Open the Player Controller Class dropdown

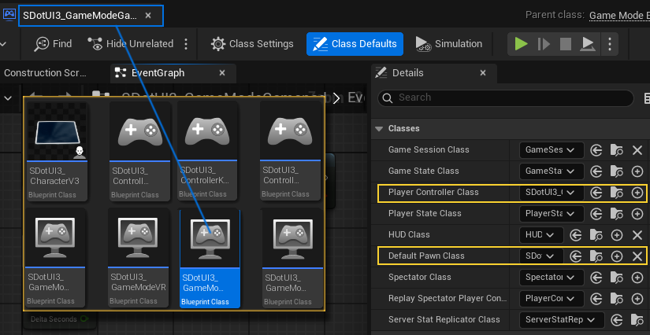(551, 192)
